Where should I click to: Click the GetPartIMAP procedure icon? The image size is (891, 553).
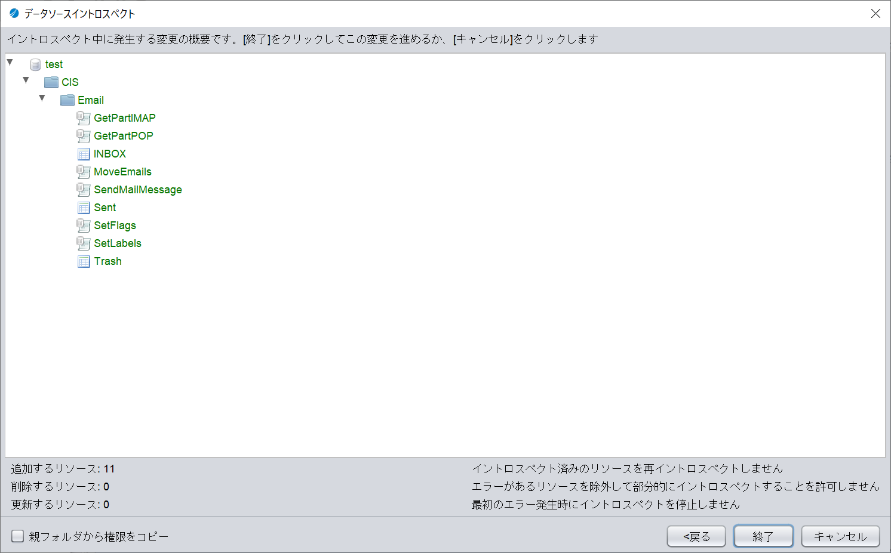click(84, 118)
